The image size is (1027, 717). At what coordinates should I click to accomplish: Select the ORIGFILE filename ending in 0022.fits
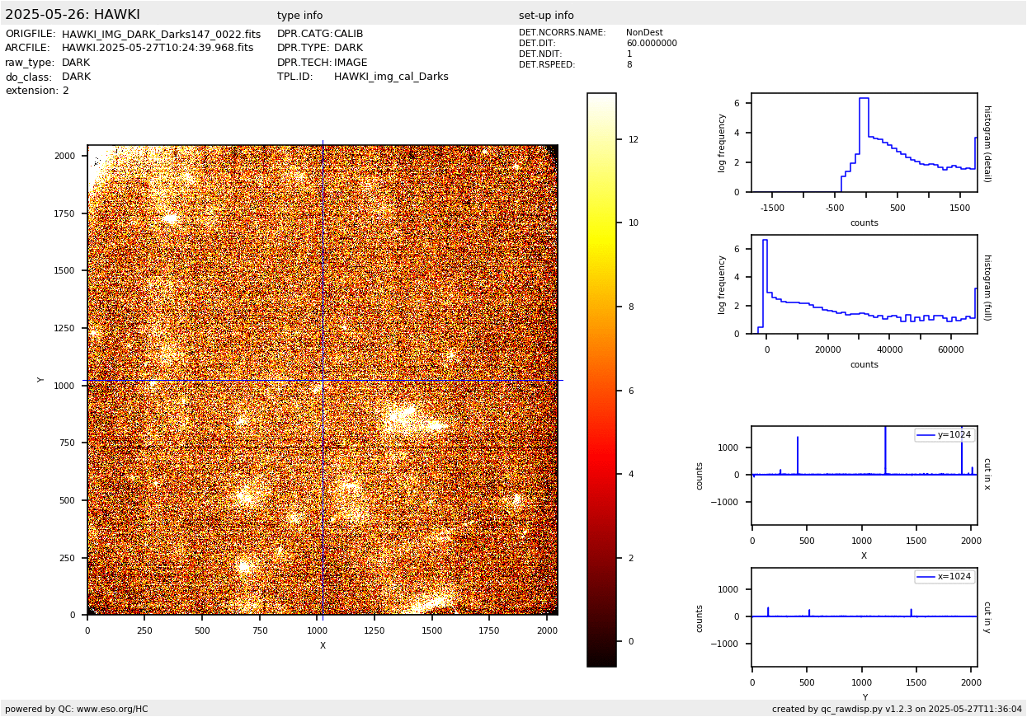pyautogui.click(x=161, y=35)
